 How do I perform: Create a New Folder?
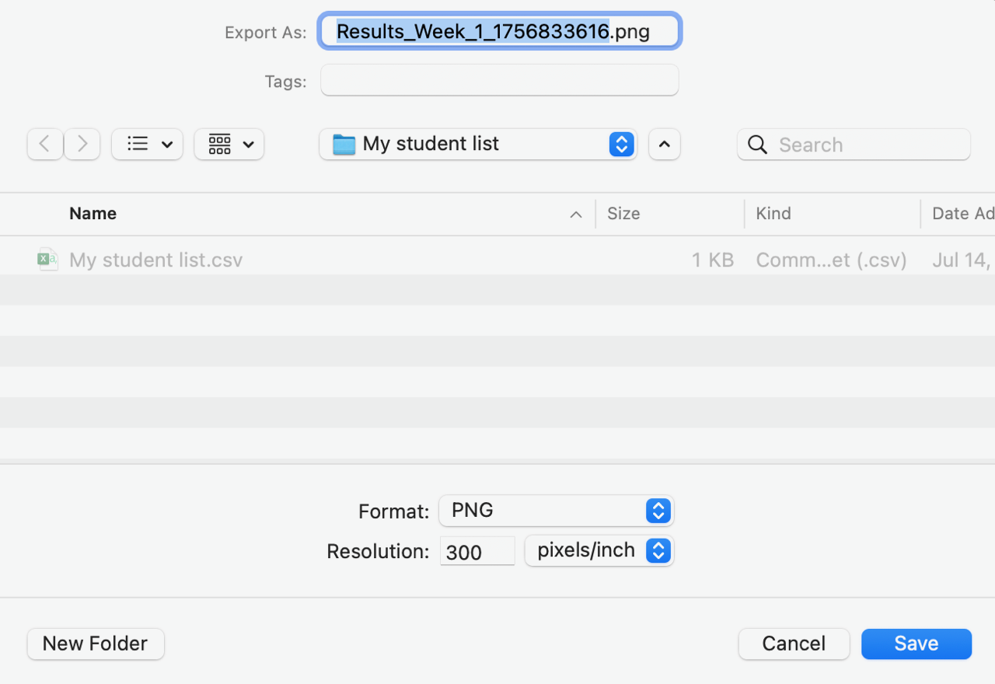[96, 644]
